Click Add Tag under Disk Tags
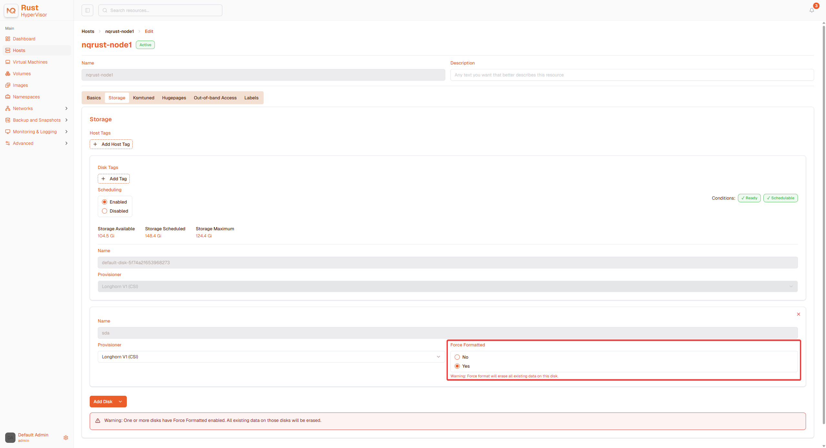Image resolution: width=826 pixels, height=448 pixels. [114, 179]
